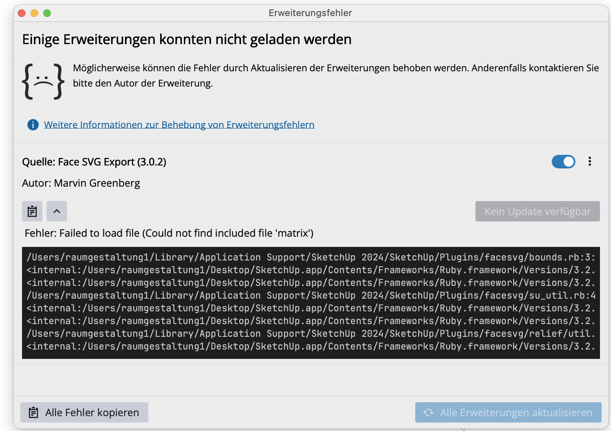This screenshot has width=611, height=431.
Task: Open the link about fixing extension errors
Action: [179, 125]
